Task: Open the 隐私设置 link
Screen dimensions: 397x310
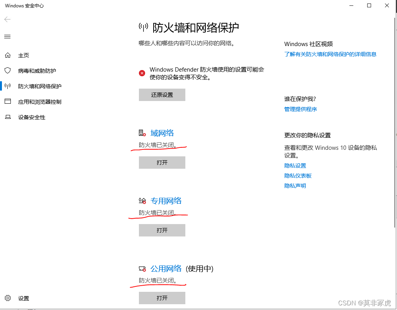Action: click(x=295, y=166)
